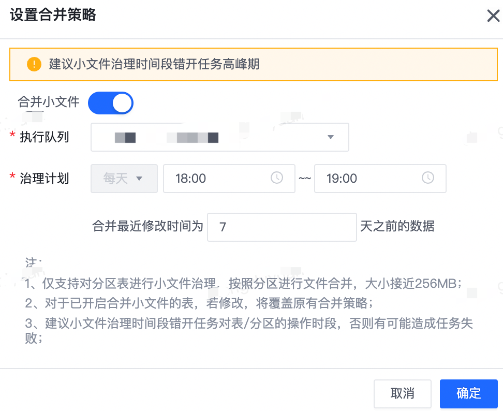Click the 19:00 end time field
Image resolution: width=503 pixels, height=411 pixels.
(x=368, y=179)
